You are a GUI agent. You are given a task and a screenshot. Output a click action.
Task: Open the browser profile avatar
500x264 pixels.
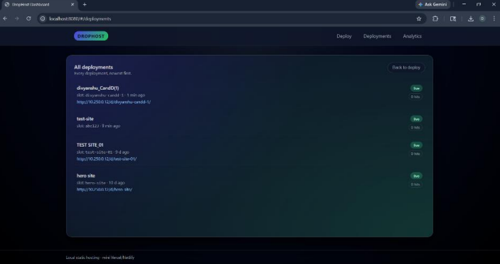tap(482, 19)
